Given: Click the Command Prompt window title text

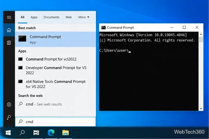Looking at the screenshot, I should (x=120, y=28).
